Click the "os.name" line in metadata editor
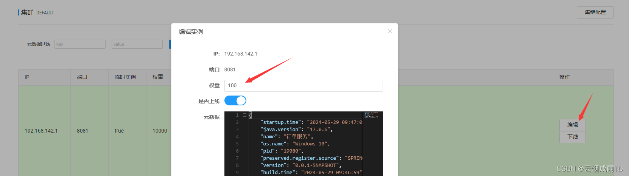629x176 pixels. tap(295, 144)
